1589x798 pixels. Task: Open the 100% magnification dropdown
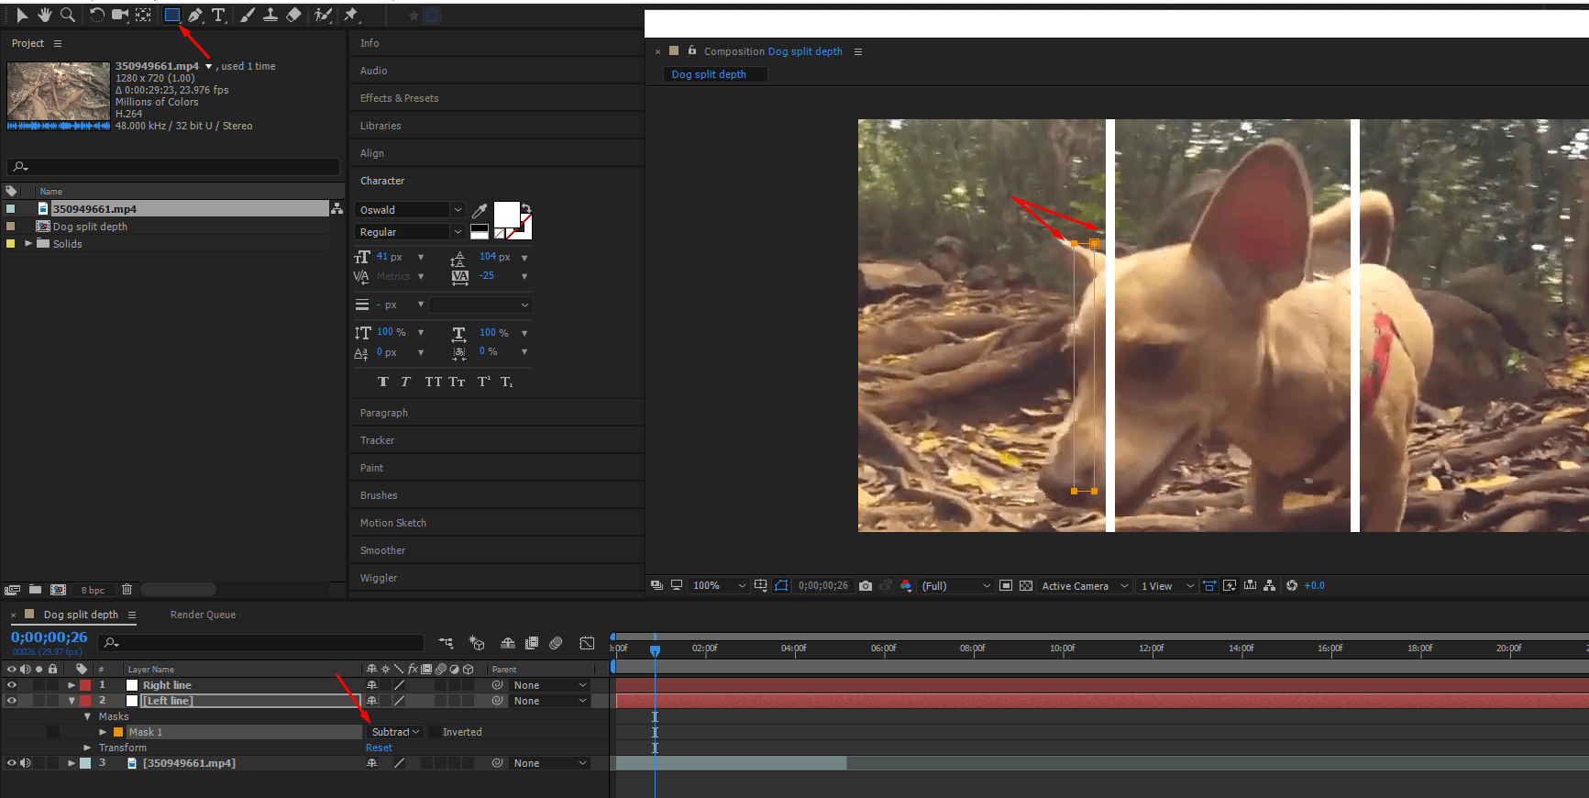pyautogui.click(x=720, y=585)
